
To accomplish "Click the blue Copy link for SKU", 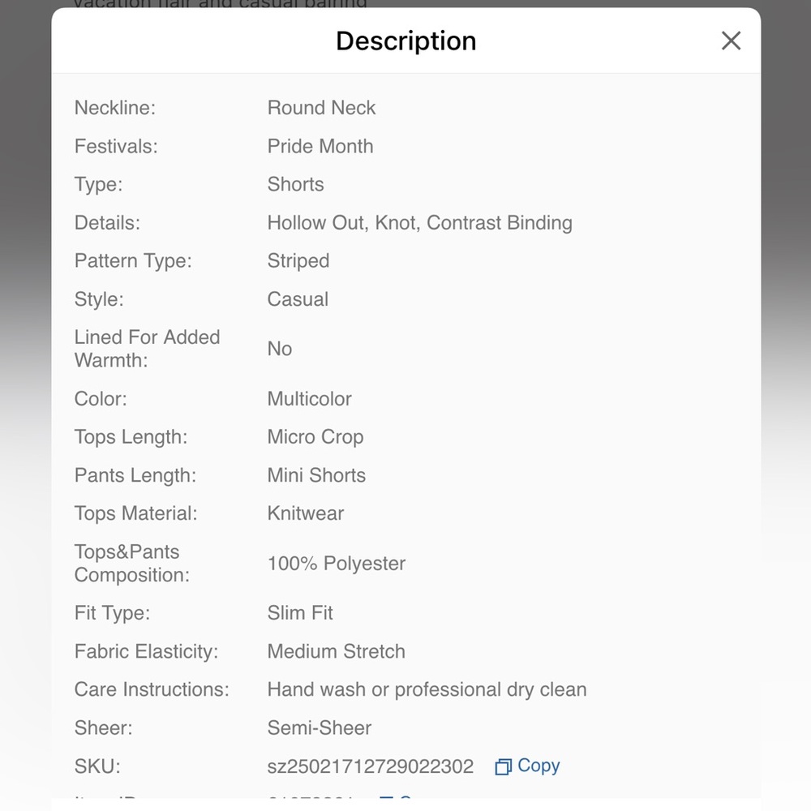I will point(539,766).
